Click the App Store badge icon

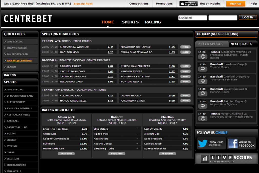tap(188, 4)
